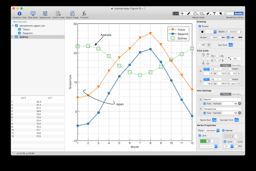Click the green line color swatch
The image size is (256, 171).
(x=203, y=141)
